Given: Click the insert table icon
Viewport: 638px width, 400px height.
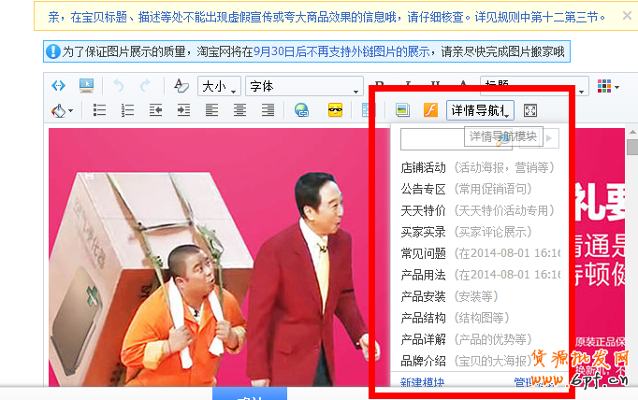Looking at the screenshot, I should (x=368, y=110).
